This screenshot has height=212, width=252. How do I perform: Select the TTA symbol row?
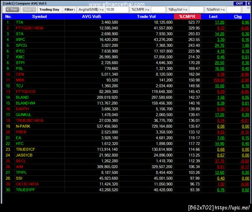click(126, 23)
